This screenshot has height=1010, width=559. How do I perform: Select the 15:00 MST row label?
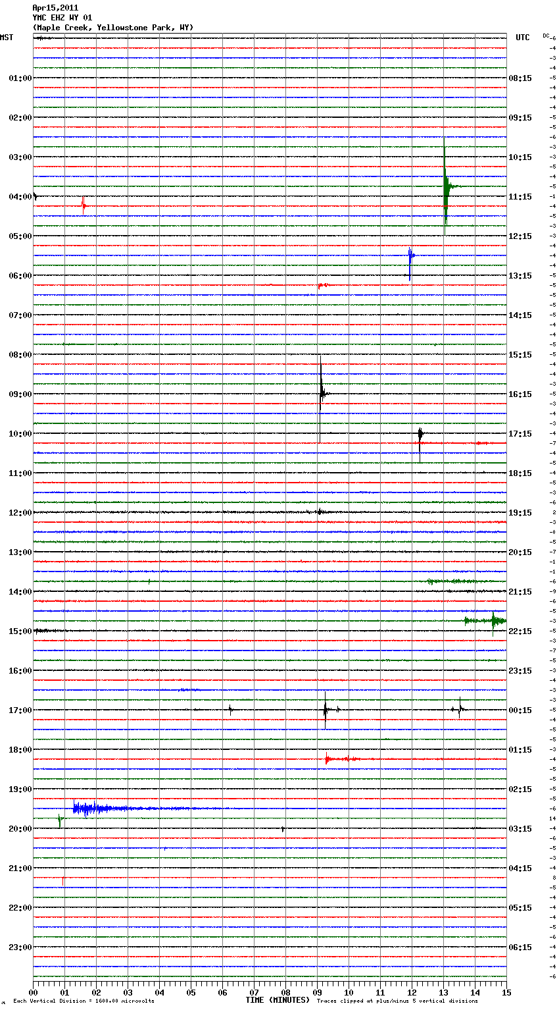pos(20,631)
